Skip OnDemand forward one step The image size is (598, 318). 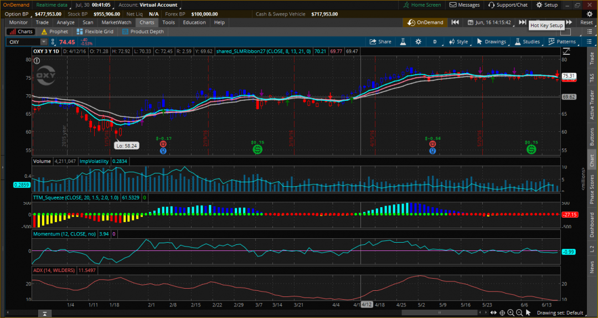point(523,23)
